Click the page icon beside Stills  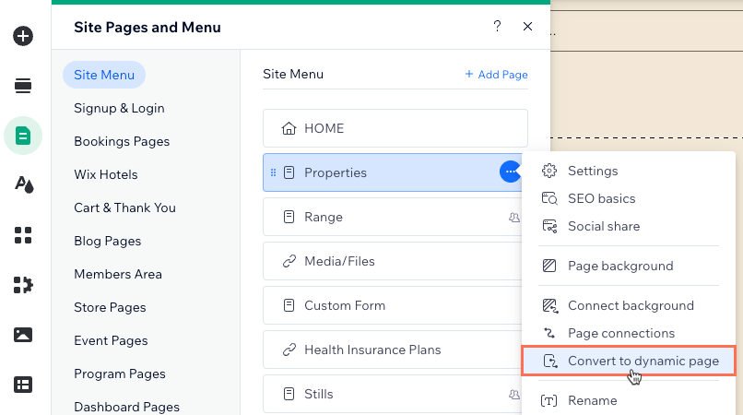click(289, 394)
